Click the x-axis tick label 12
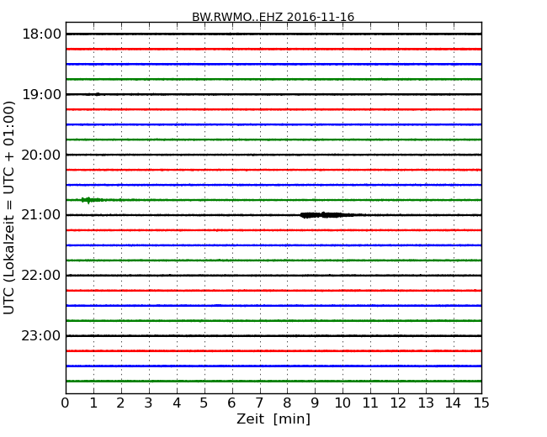547x437 pixels. point(398,403)
